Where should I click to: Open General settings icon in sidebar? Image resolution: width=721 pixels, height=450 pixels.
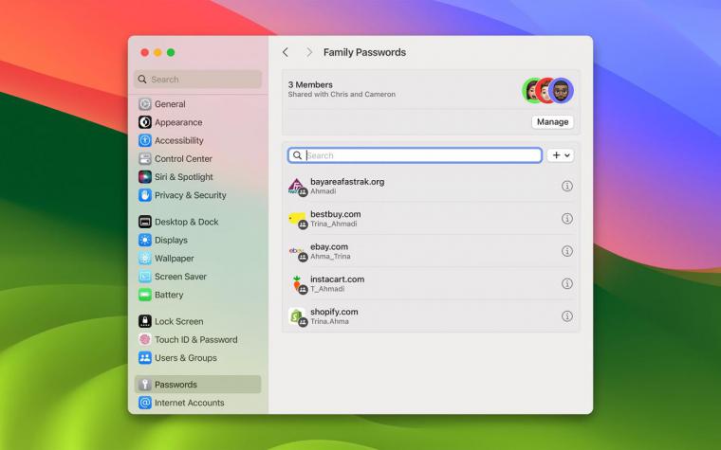(145, 104)
